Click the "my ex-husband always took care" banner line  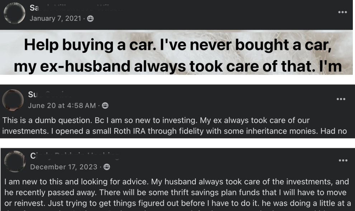click(x=177, y=66)
